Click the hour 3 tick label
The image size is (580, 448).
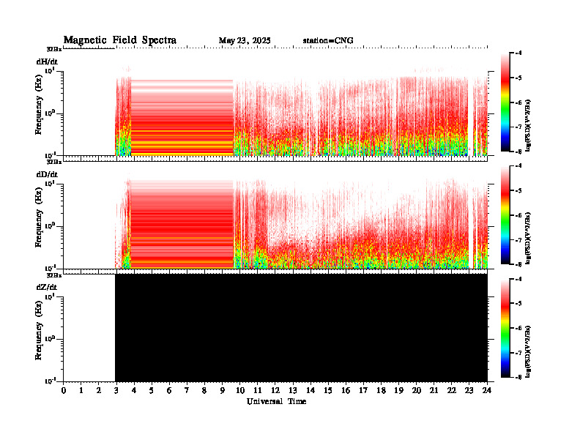pyautogui.click(x=116, y=391)
